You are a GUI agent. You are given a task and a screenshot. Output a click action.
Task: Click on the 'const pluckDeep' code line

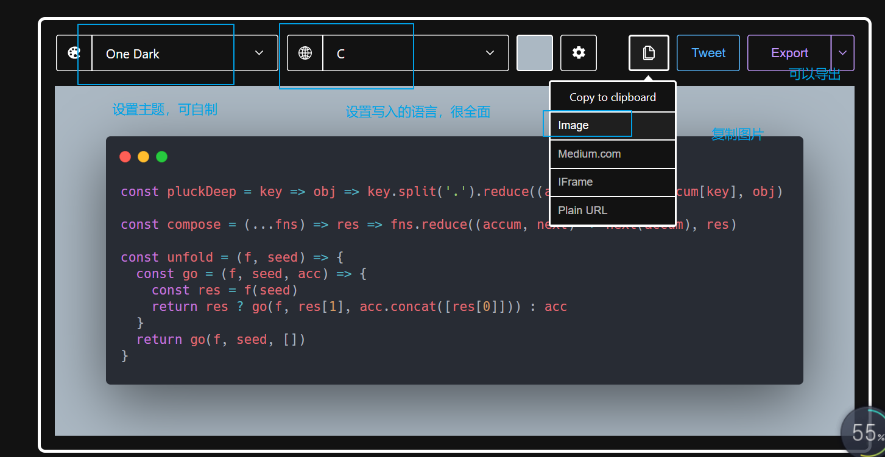tap(451, 192)
